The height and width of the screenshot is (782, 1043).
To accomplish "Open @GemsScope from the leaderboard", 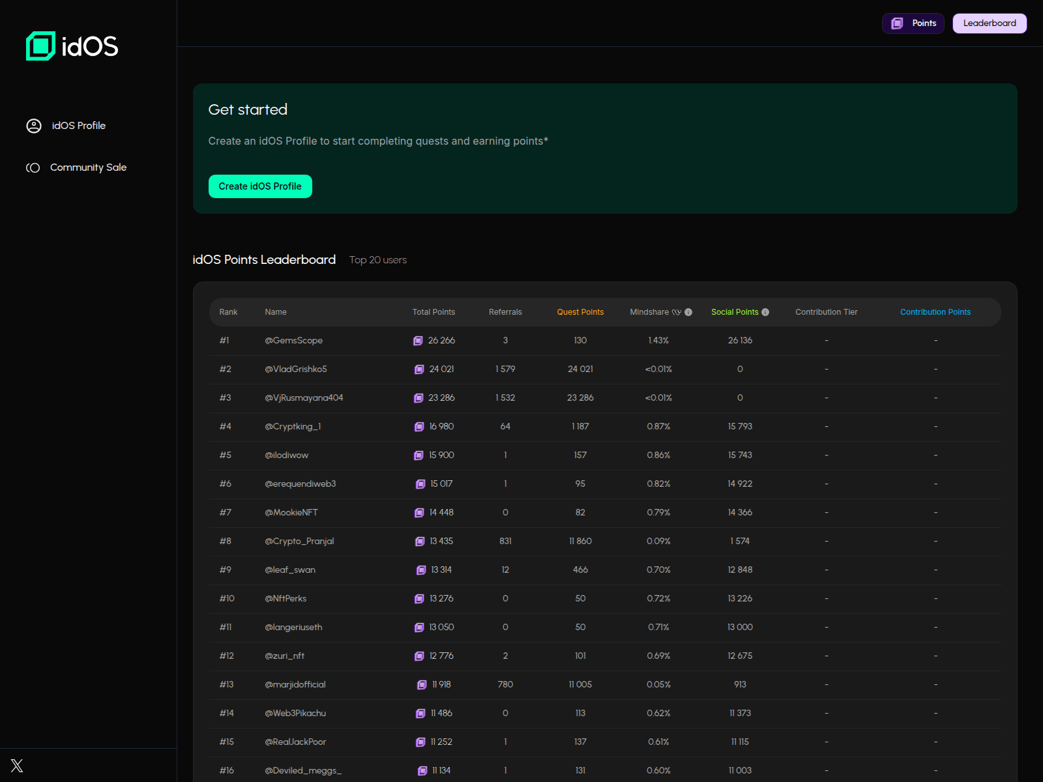I will click(294, 340).
